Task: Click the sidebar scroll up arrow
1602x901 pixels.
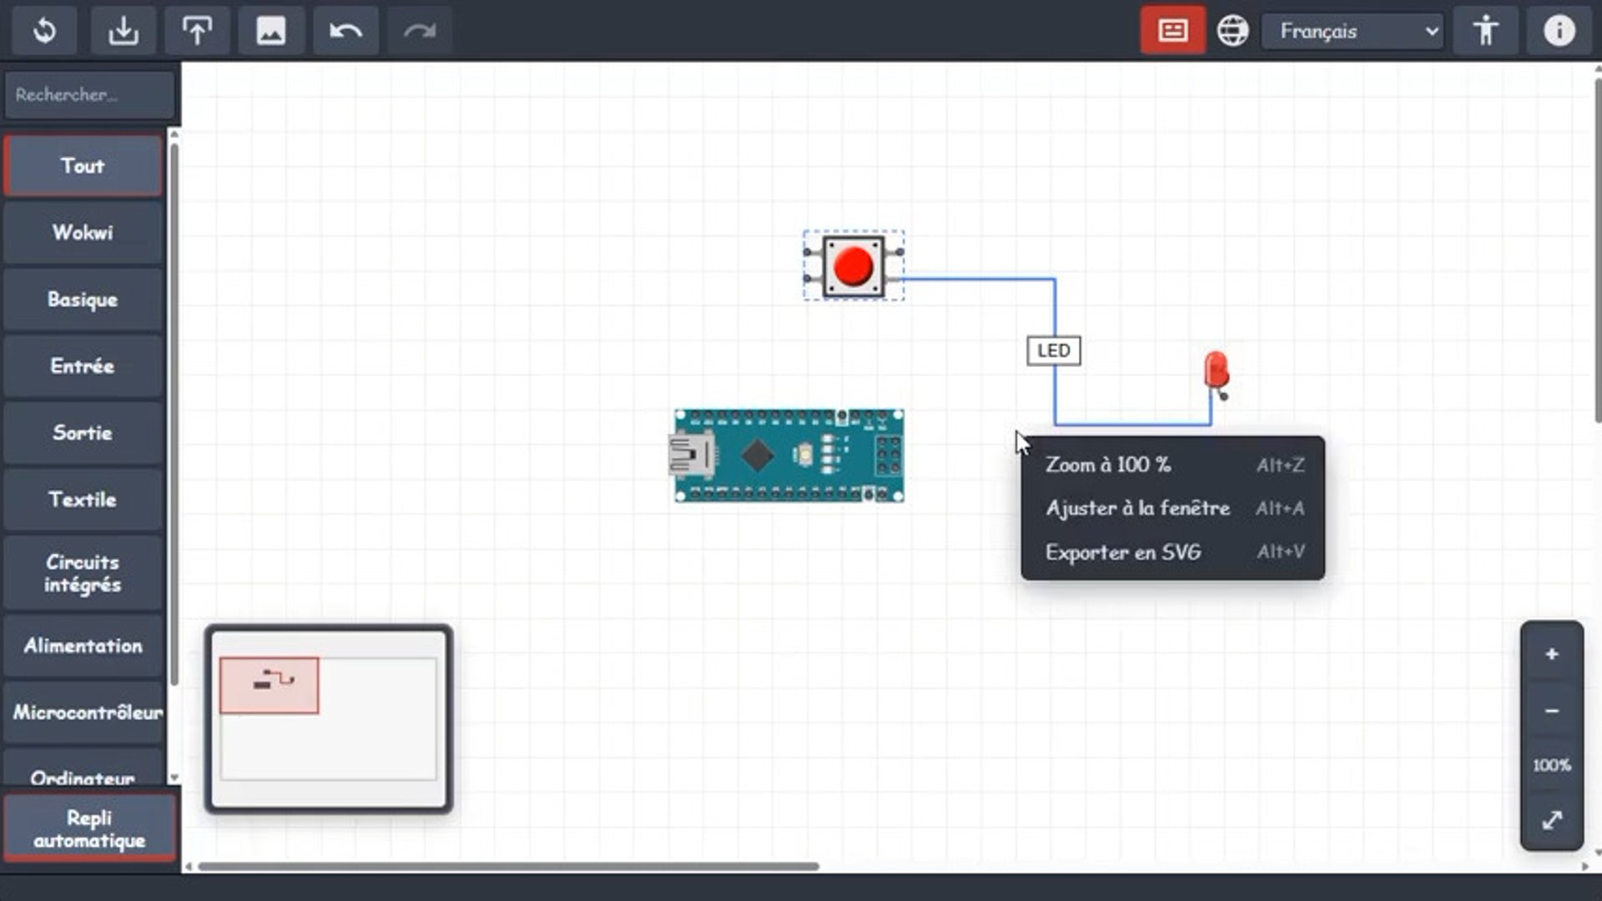Action: coord(174,133)
